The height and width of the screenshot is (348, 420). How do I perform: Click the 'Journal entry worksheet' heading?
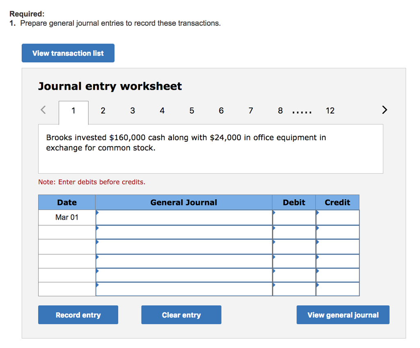[x=110, y=86]
